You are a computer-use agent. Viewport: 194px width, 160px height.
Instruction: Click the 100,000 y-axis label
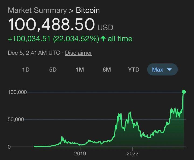(x=18, y=92)
